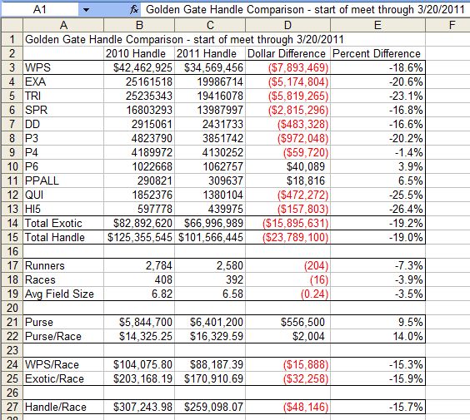Select cell showing 6.5%
Screen dimensions: 470x420
[377, 180]
